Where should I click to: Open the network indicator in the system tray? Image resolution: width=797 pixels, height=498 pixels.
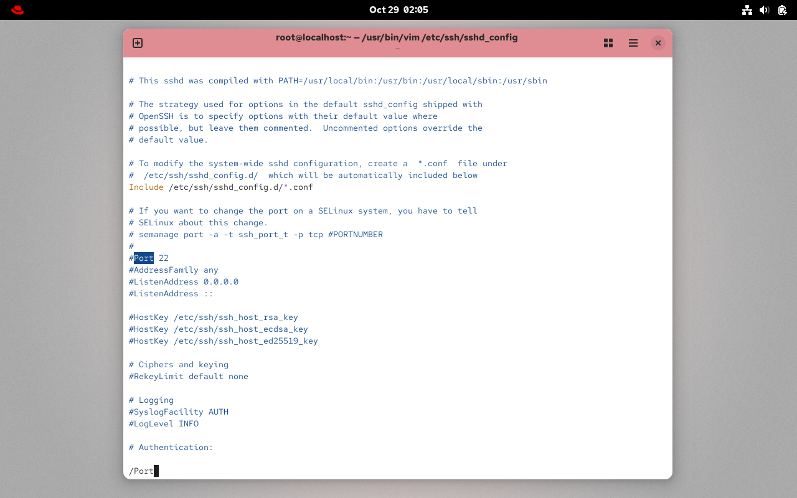(x=747, y=10)
